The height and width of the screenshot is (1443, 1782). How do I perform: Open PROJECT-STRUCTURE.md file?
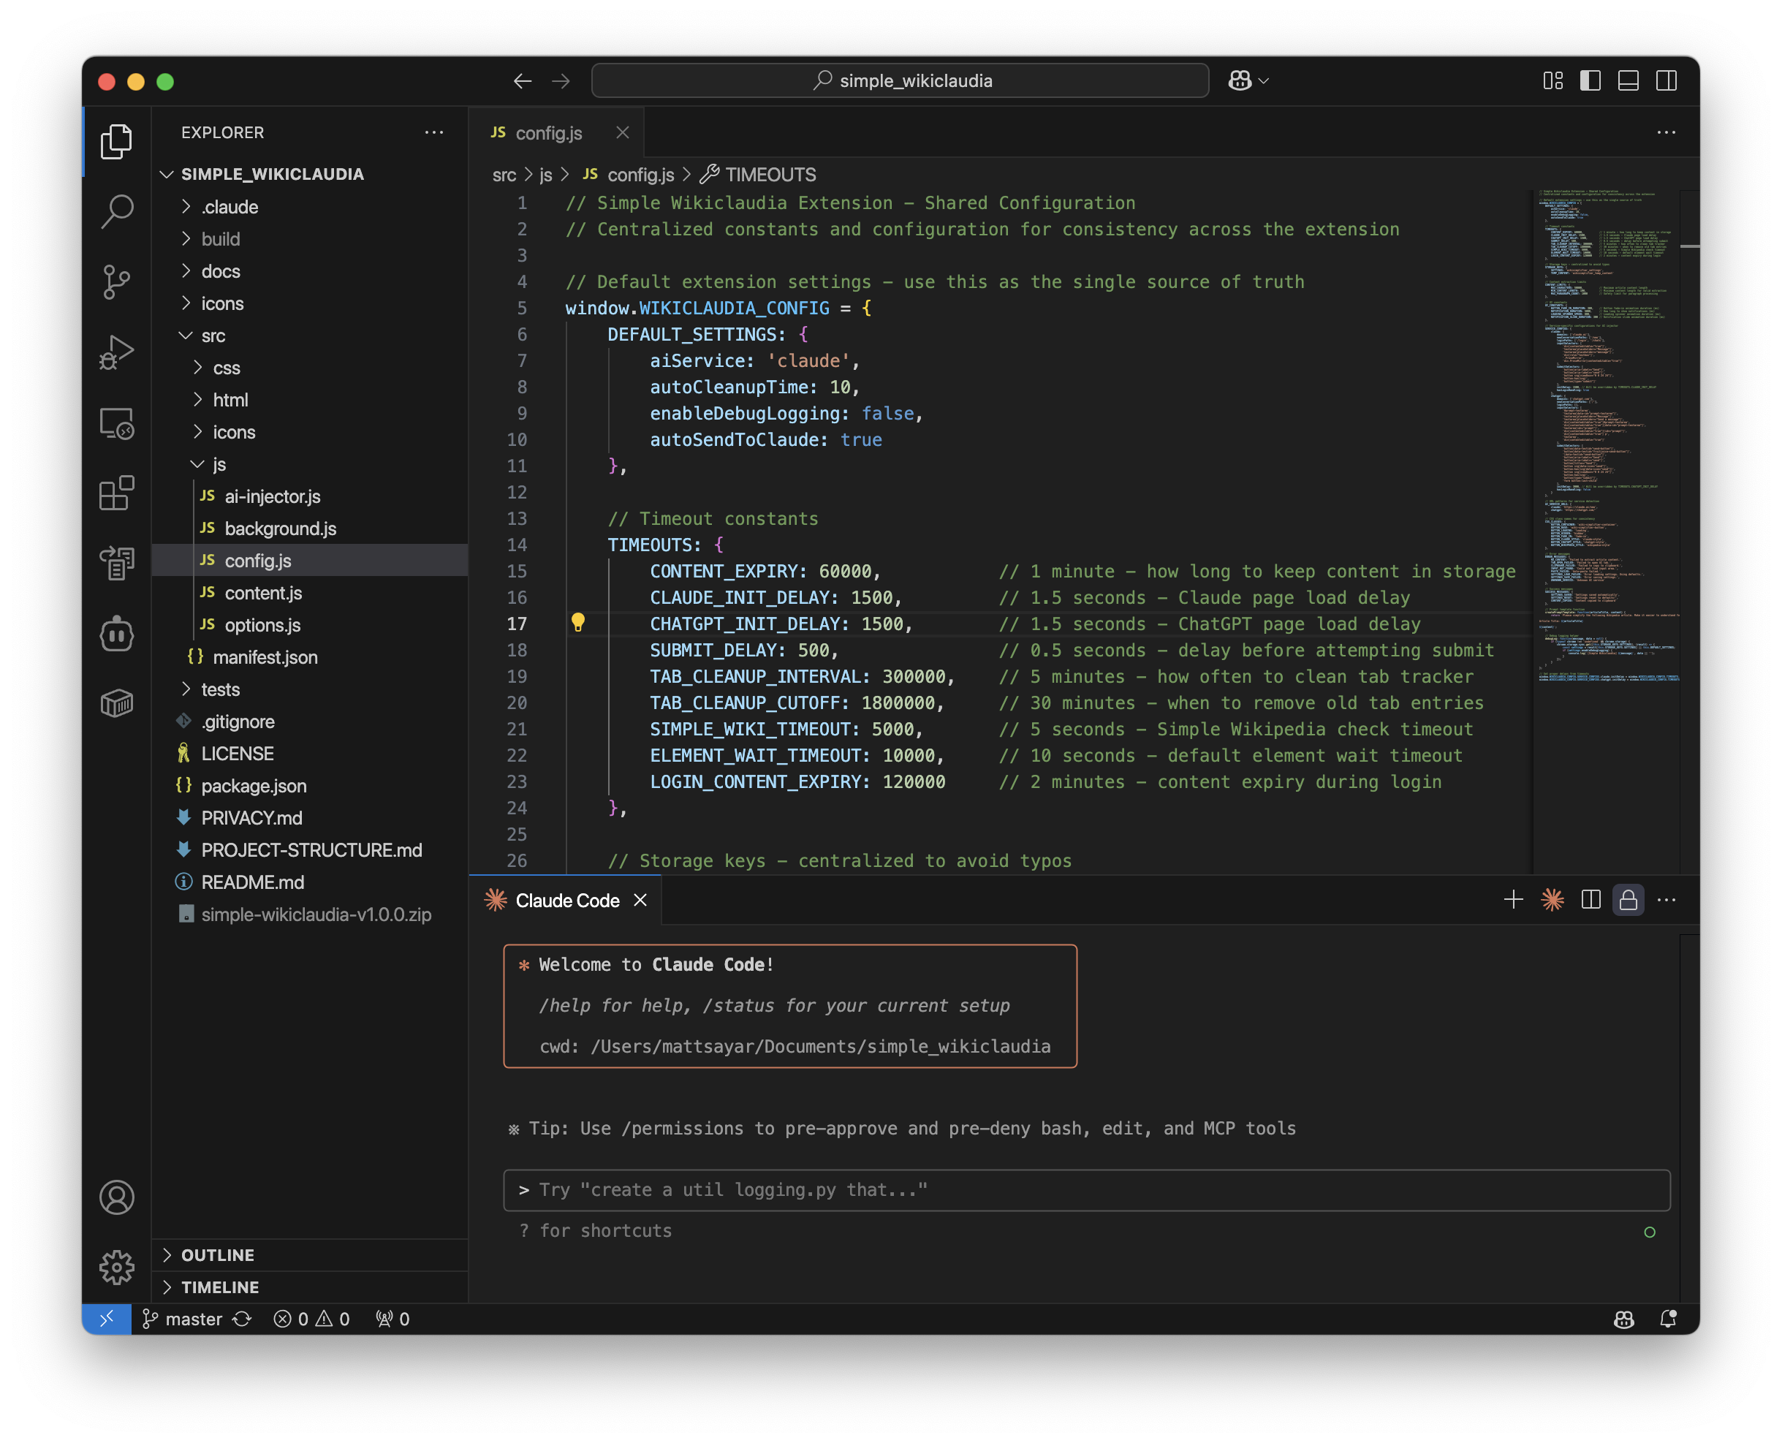[310, 850]
